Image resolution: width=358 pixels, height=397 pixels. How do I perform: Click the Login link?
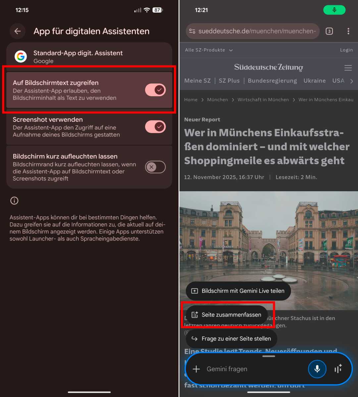[x=346, y=50]
